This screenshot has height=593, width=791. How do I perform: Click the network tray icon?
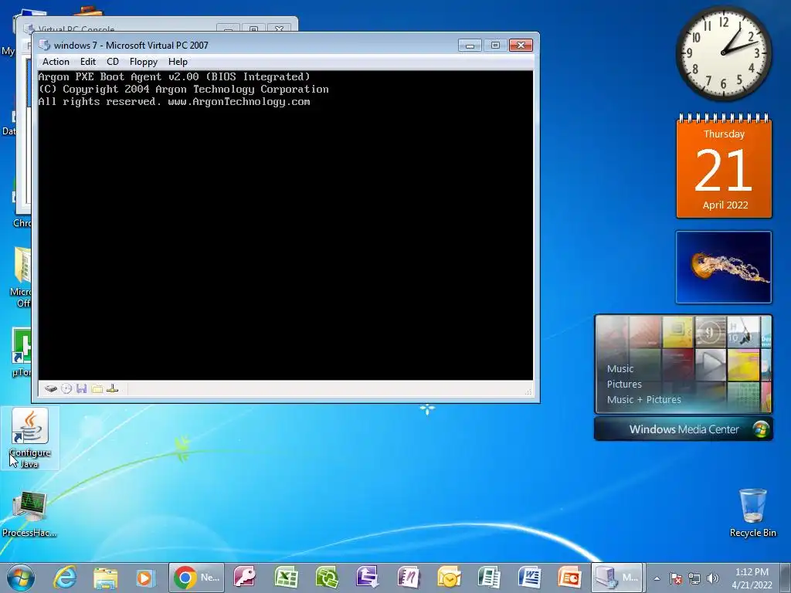coord(694,578)
